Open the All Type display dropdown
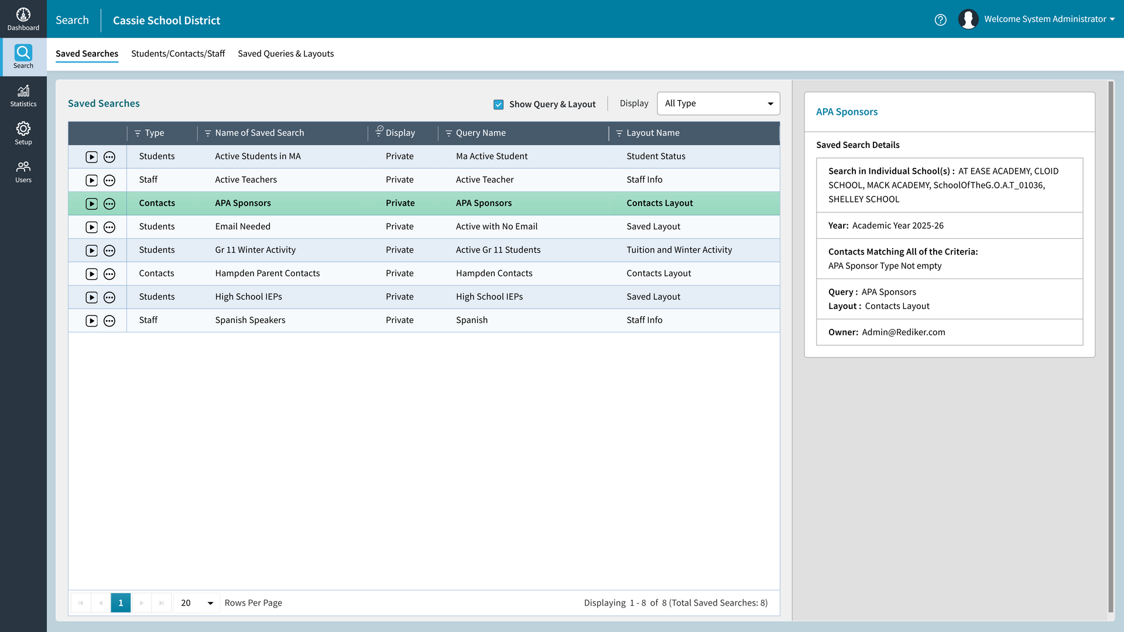Image resolution: width=1124 pixels, height=632 pixels. [x=718, y=103]
